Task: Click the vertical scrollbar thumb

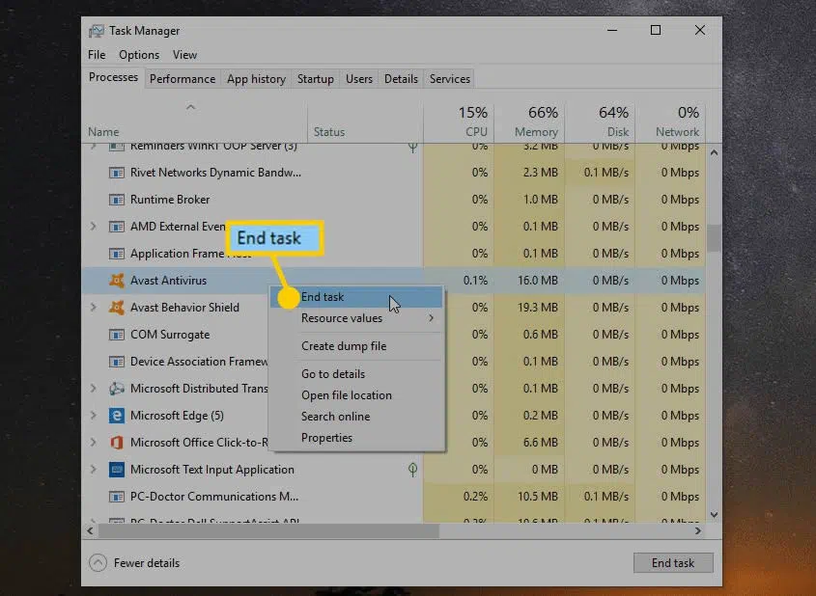Action: click(x=714, y=237)
